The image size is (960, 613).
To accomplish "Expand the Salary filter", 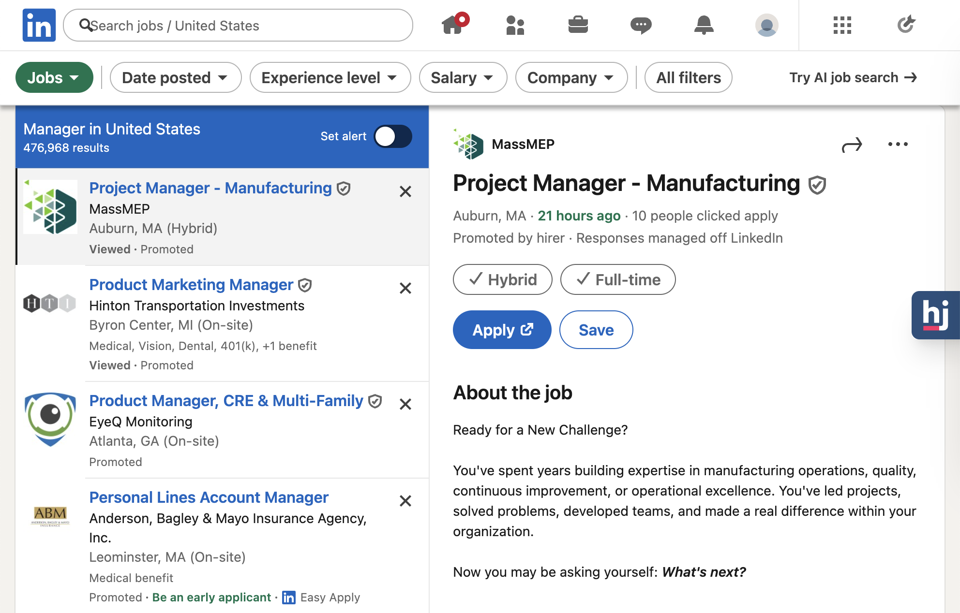I will click(463, 77).
